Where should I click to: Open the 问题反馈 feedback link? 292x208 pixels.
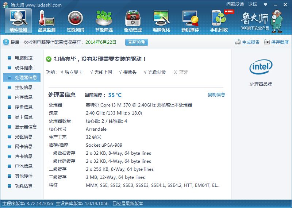[x=235, y=5]
